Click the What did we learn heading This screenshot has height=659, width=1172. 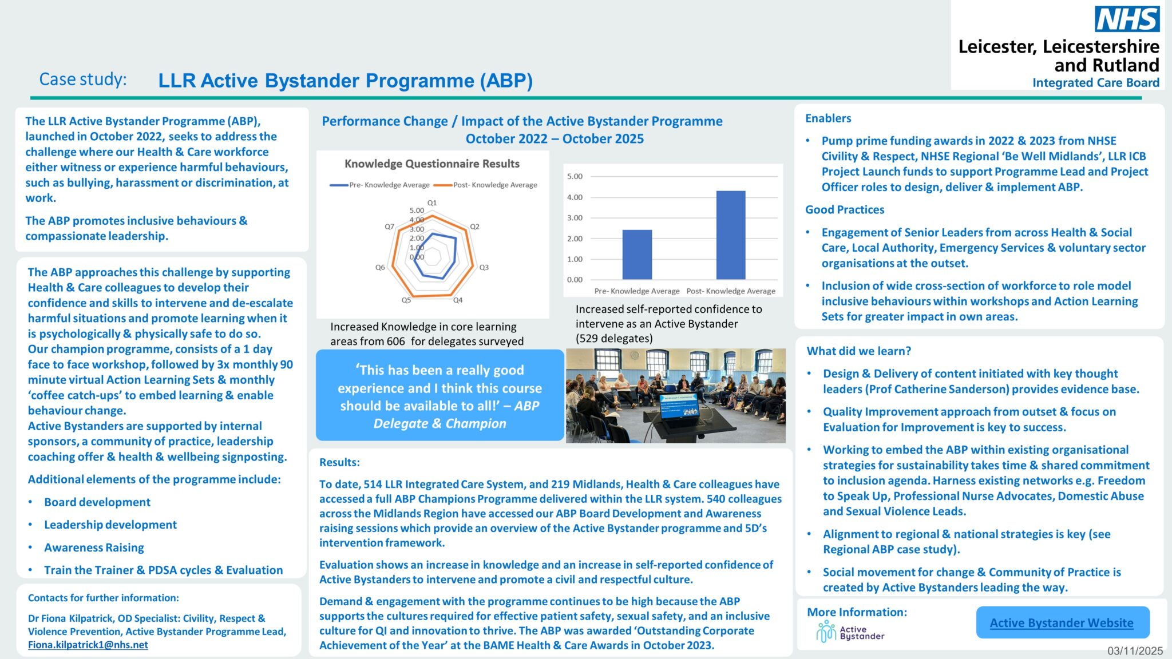(858, 351)
